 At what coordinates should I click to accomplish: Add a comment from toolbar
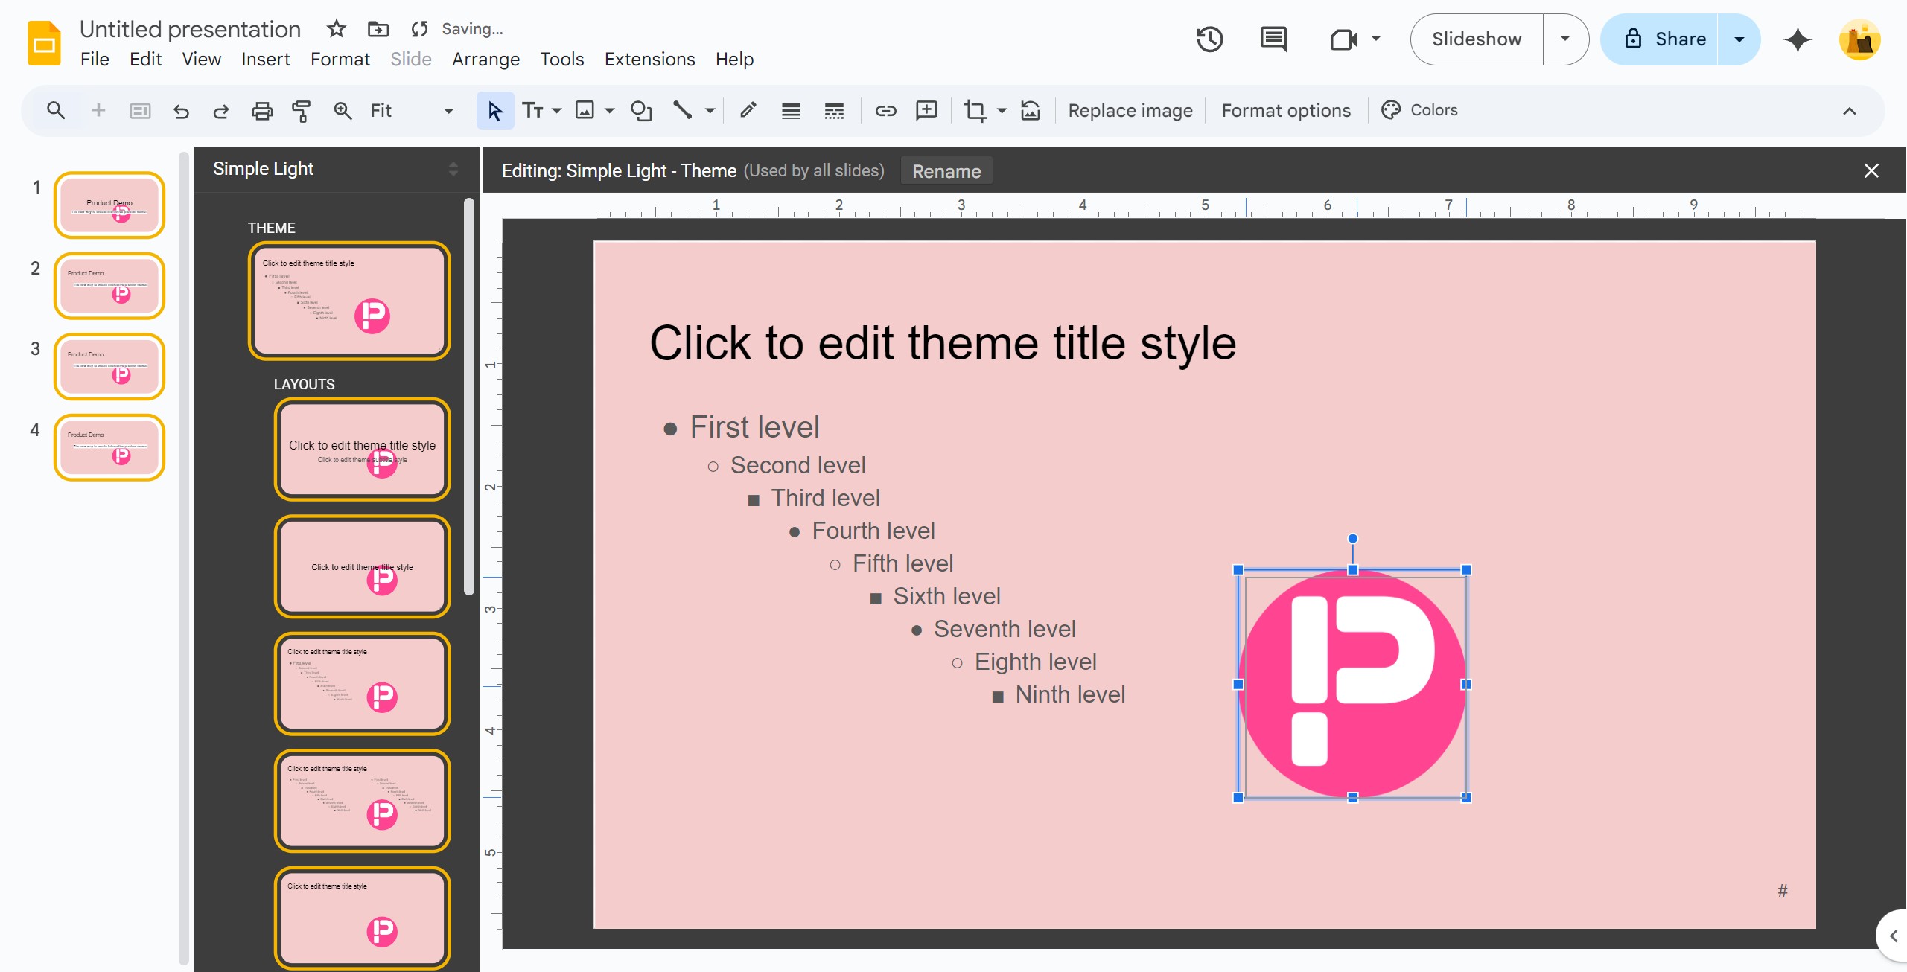[x=926, y=110]
